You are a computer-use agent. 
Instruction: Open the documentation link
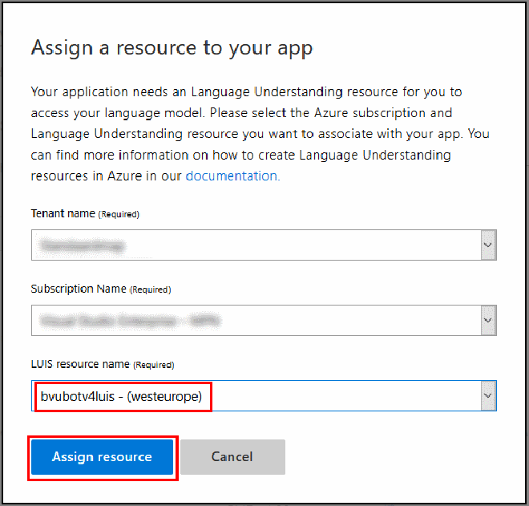[232, 176]
